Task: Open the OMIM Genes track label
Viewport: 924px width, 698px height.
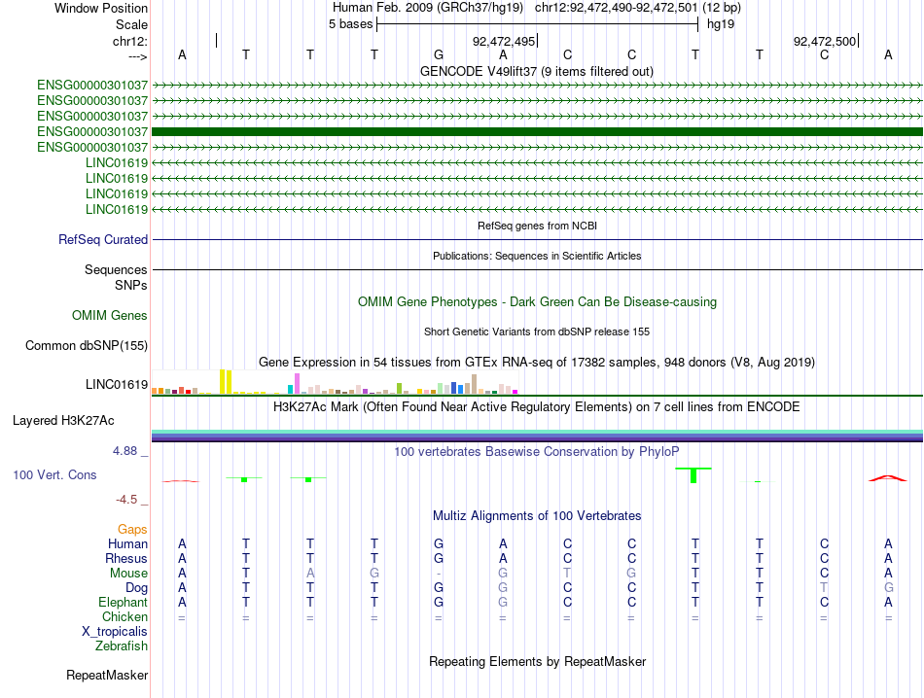Action: (110, 315)
